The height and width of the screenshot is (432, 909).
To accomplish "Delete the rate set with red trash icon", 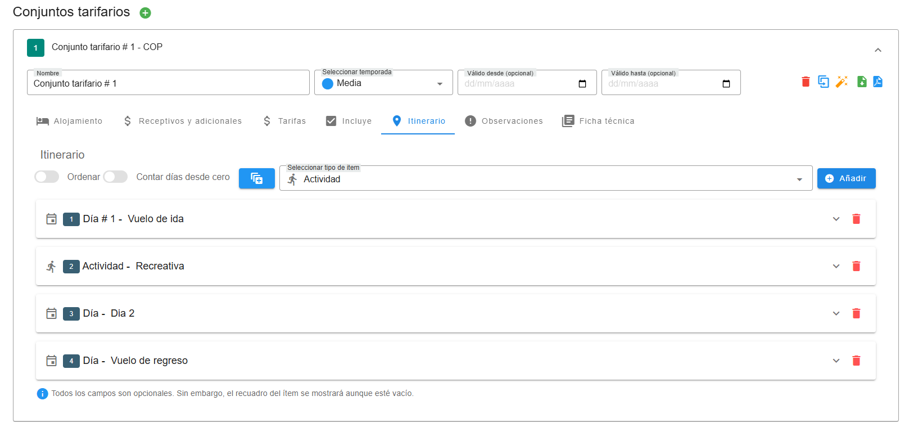I will click(x=806, y=82).
